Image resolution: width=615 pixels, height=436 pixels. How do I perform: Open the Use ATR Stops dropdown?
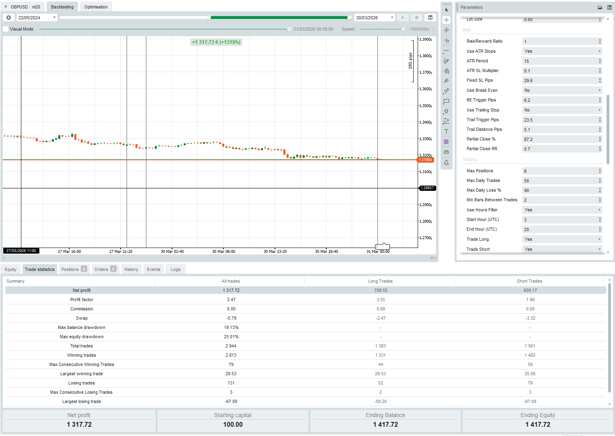pyautogui.click(x=599, y=51)
